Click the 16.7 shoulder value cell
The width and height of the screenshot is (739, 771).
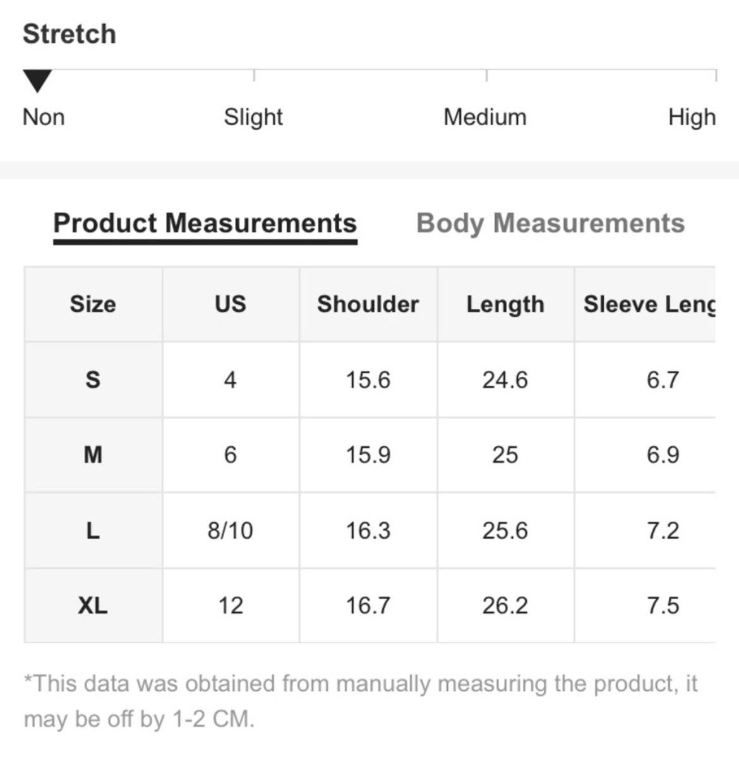368,606
